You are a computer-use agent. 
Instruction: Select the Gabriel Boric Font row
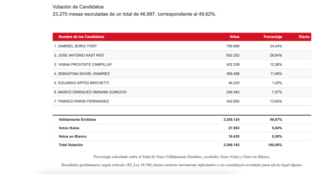pos(75,46)
